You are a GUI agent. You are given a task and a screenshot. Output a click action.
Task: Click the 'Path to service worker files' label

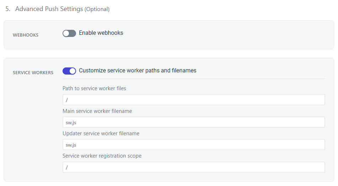94,88
